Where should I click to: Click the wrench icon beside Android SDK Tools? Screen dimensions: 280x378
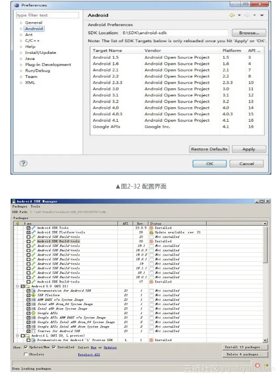coord(33,228)
